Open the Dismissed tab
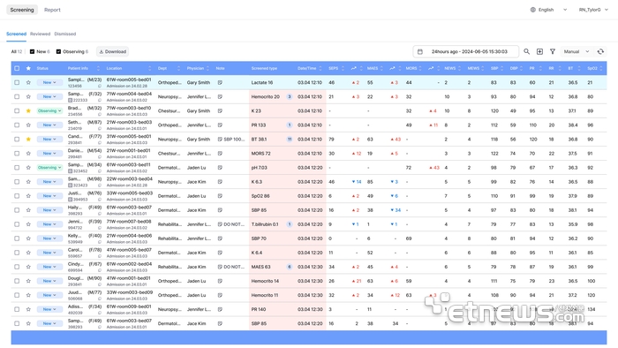Viewport: 618px width, 348px height. click(x=65, y=34)
